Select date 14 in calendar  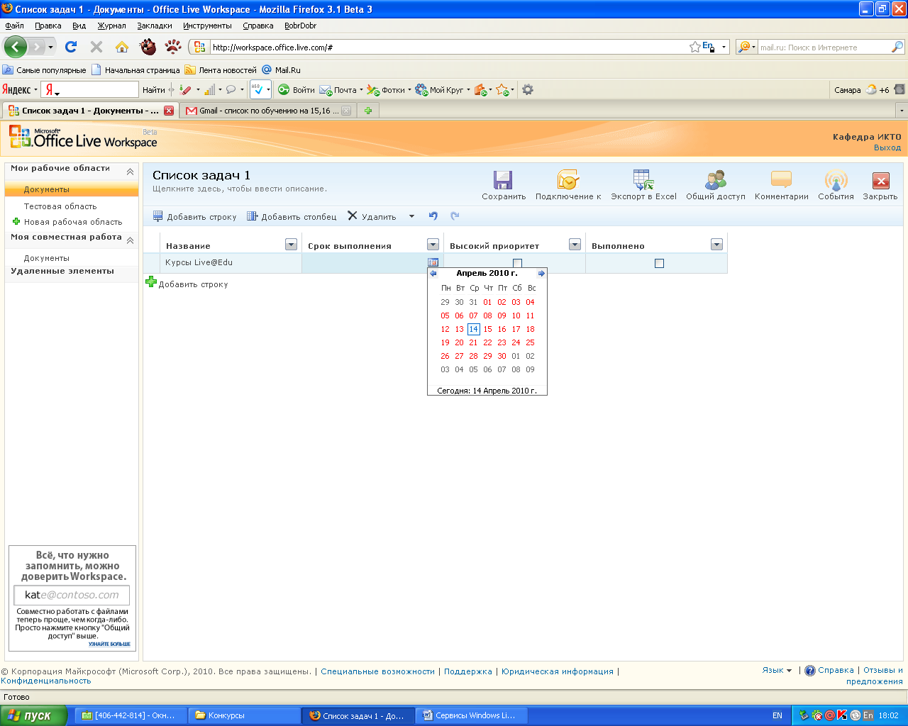point(473,329)
